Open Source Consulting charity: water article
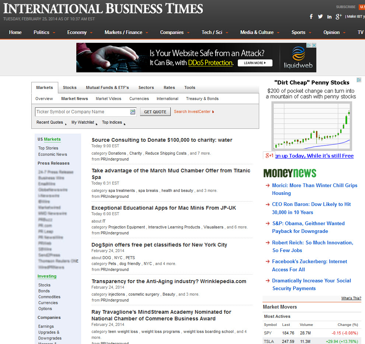 tap(162, 140)
